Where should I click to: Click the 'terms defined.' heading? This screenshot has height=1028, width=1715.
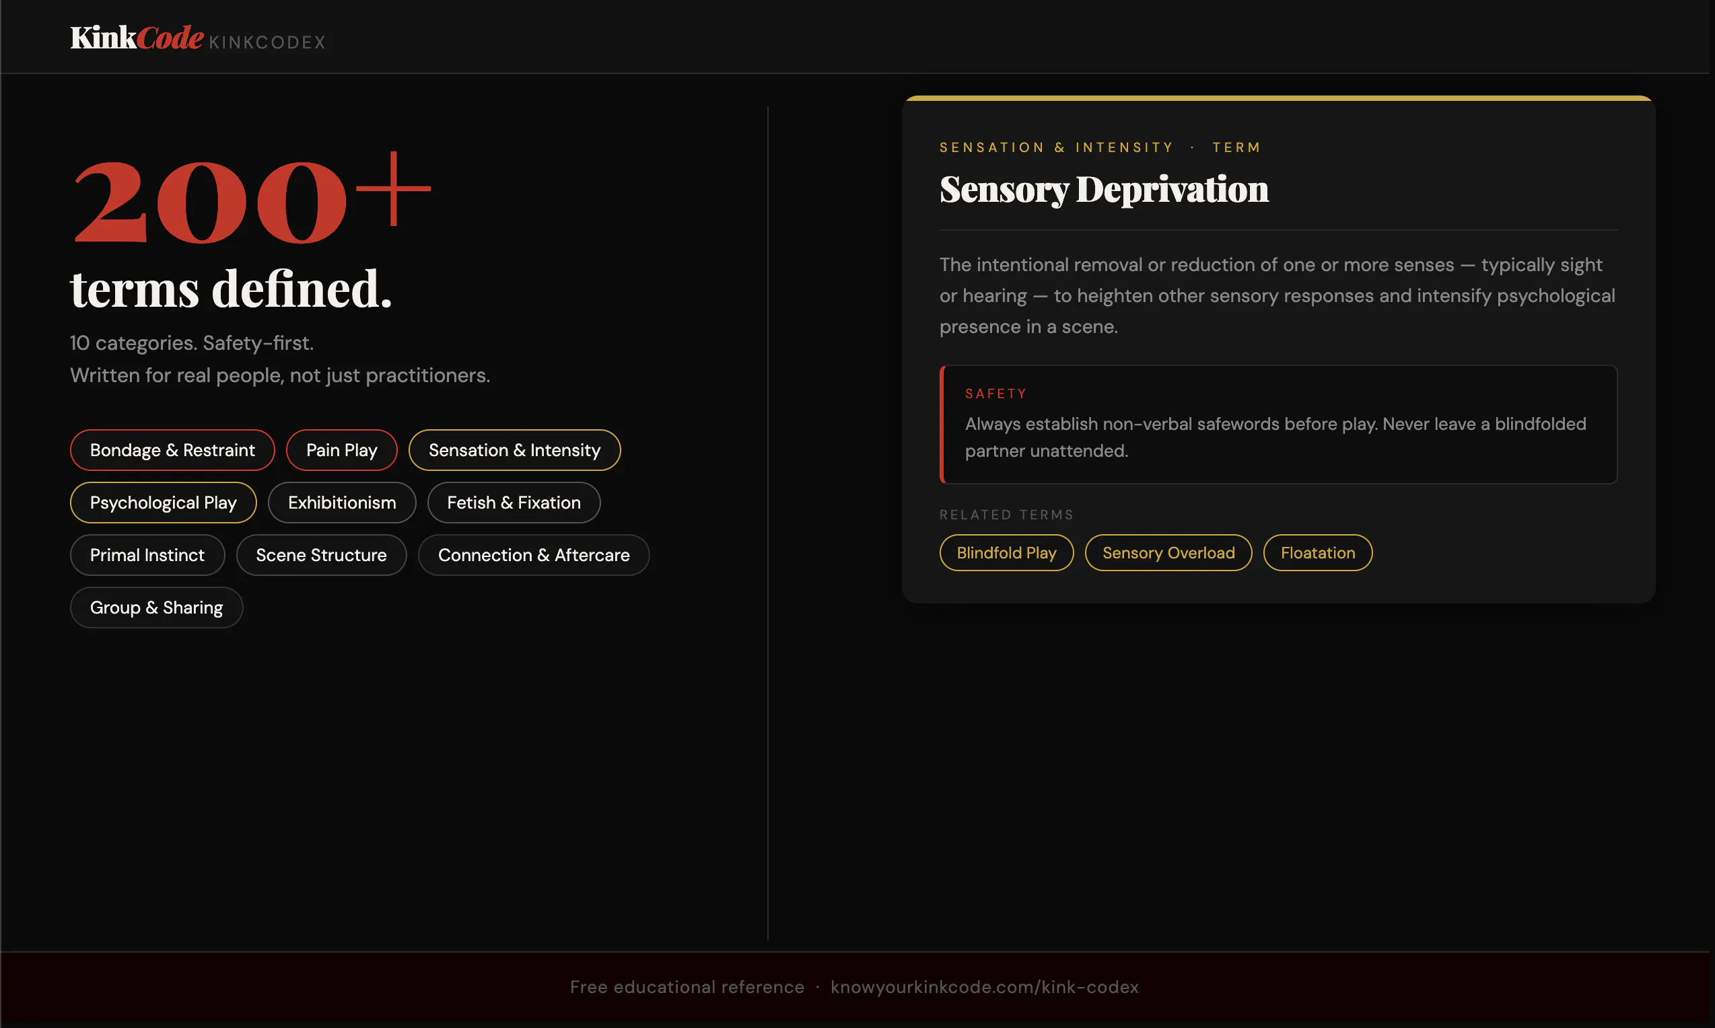tap(232, 289)
